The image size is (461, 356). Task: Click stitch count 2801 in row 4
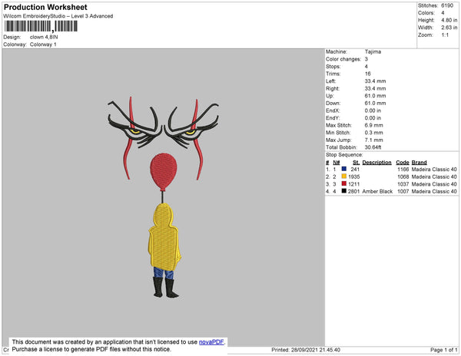coord(354,191)
